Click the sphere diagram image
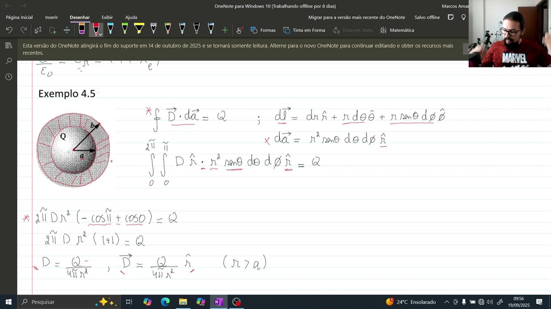Viewport: 551px width, 309px height. [x=74, y=149]
